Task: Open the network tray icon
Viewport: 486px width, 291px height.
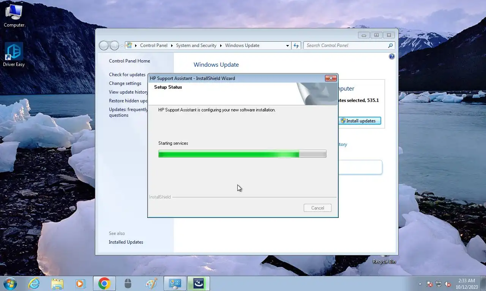Action: [439, 284]
